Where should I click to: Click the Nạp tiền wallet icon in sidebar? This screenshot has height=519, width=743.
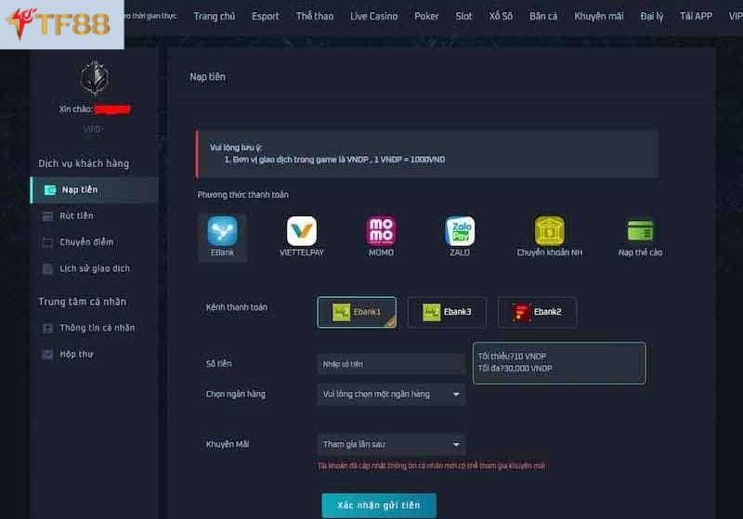50,190
